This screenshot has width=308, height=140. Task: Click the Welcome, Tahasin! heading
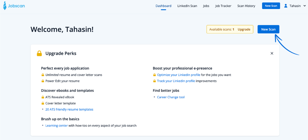tap(62, 30)
